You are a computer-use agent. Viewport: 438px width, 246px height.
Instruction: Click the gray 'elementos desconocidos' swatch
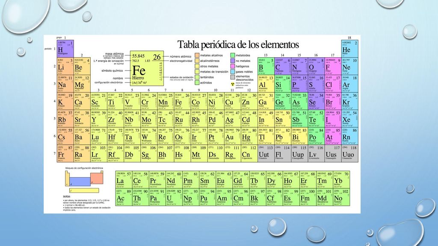pos(233,77)
